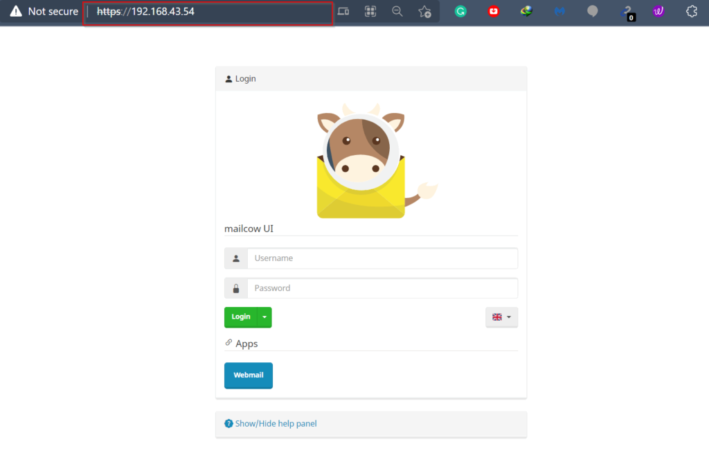Click the Login panel header text
Screen dimensions: 709x462
tap(246, 79)
